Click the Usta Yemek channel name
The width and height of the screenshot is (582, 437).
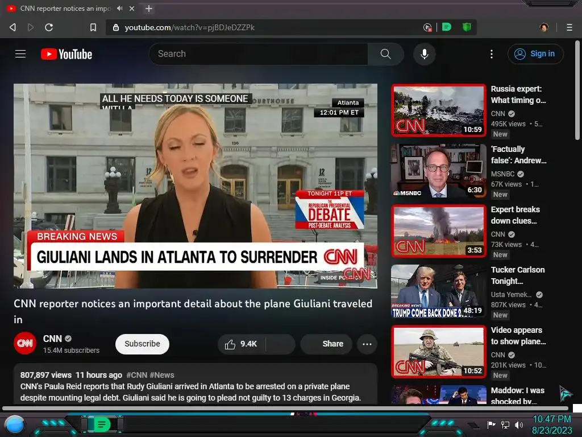pos(511,295)
